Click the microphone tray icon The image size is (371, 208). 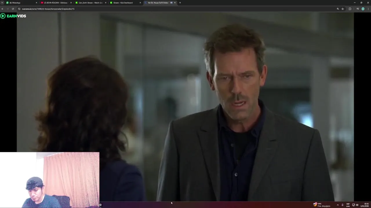point(342,205)
